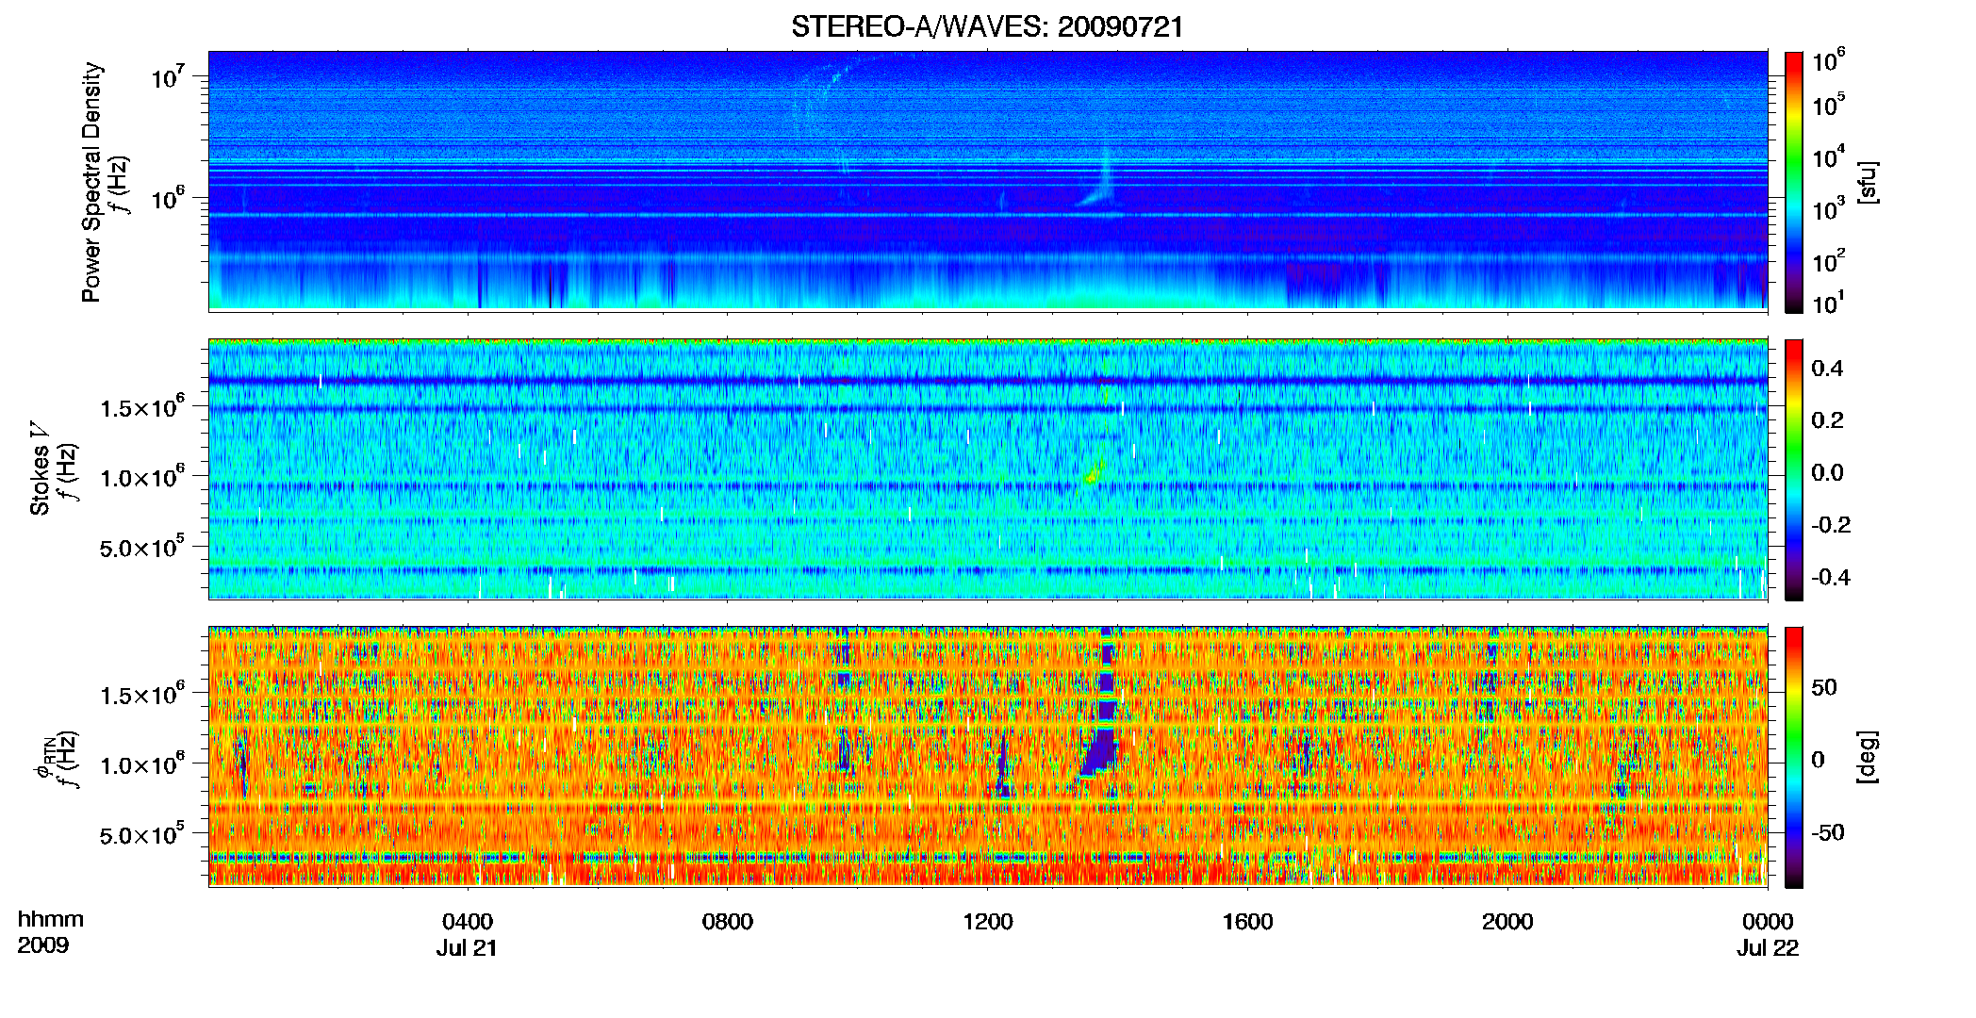Click the 1.0×10^6 tick in φ RTN panel
Screen dimensions: 1976x1018
[141, 763]
